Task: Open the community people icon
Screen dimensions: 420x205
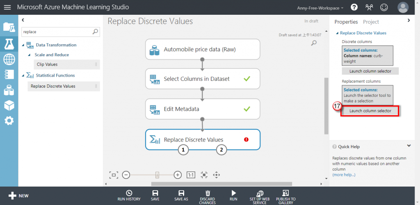Action: [x=369, y=7]
